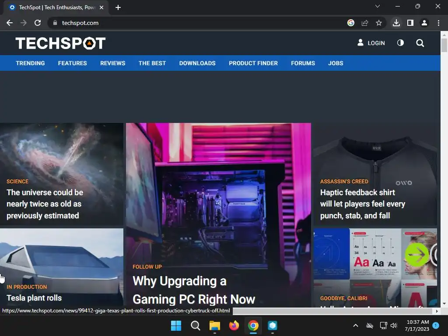448x336 pixels.
Task: Open the haptic feedback shirt article
Action: pos(363,204)
